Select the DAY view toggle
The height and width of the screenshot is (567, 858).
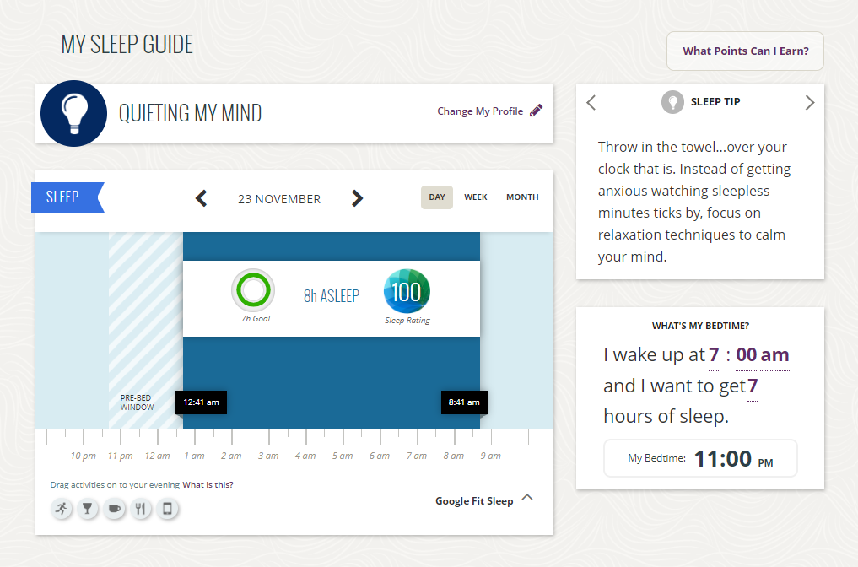pyautogui.click(x=436, y=197)
